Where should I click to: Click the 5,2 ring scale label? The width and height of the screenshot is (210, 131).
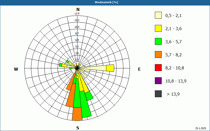click(77, 47)
